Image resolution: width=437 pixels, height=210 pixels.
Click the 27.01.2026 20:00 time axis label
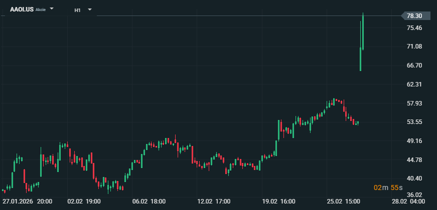27,201
